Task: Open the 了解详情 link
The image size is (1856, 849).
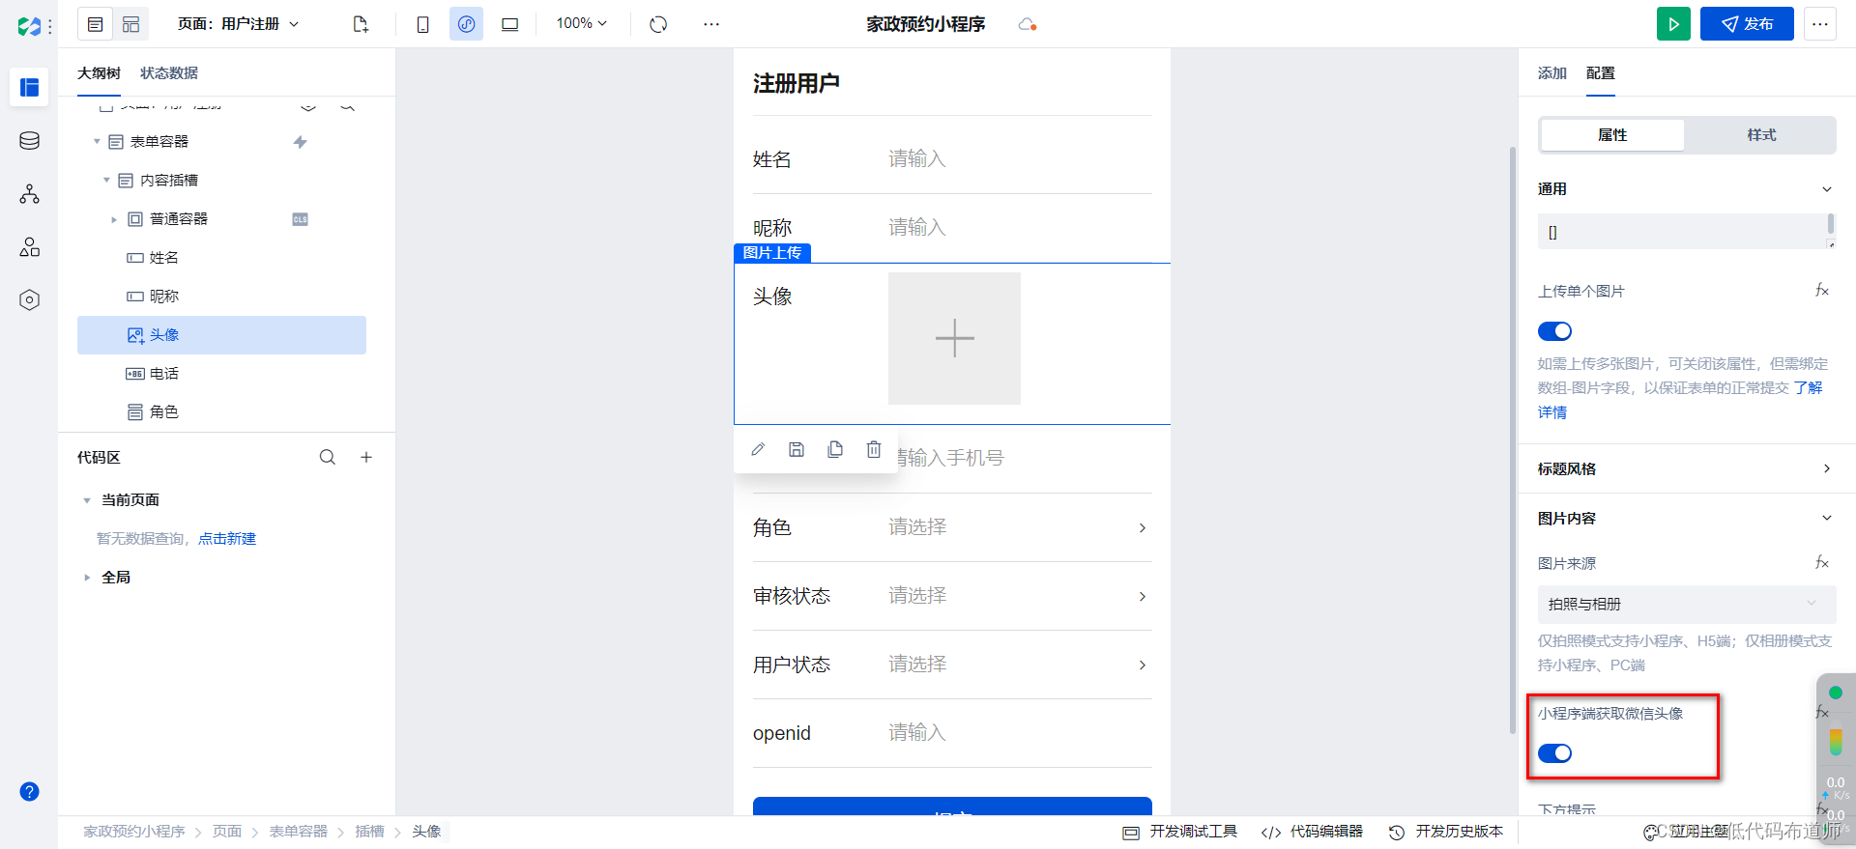Action: [x=1808, y=387]
